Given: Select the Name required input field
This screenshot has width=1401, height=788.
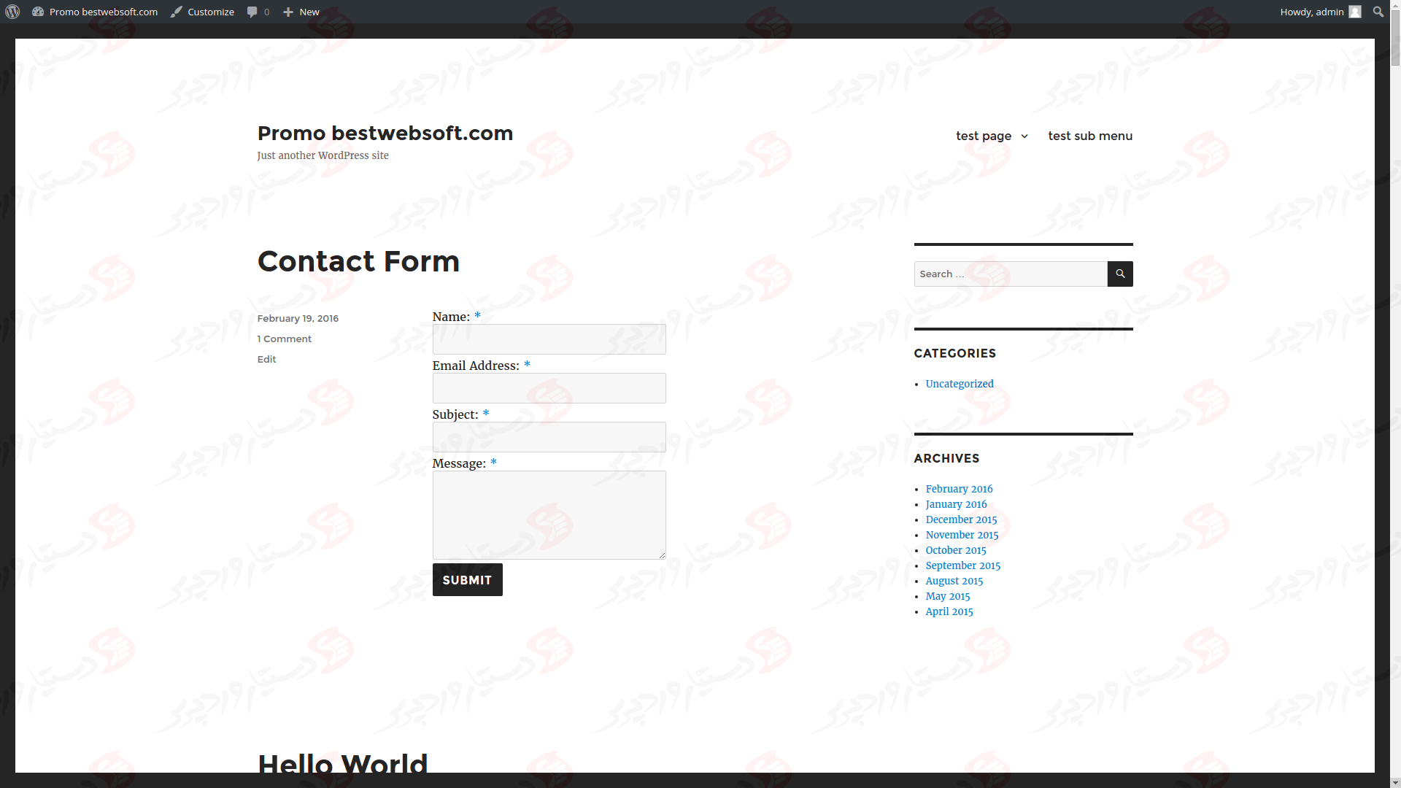Looking at the screenshot, I should tap(549, 339).
